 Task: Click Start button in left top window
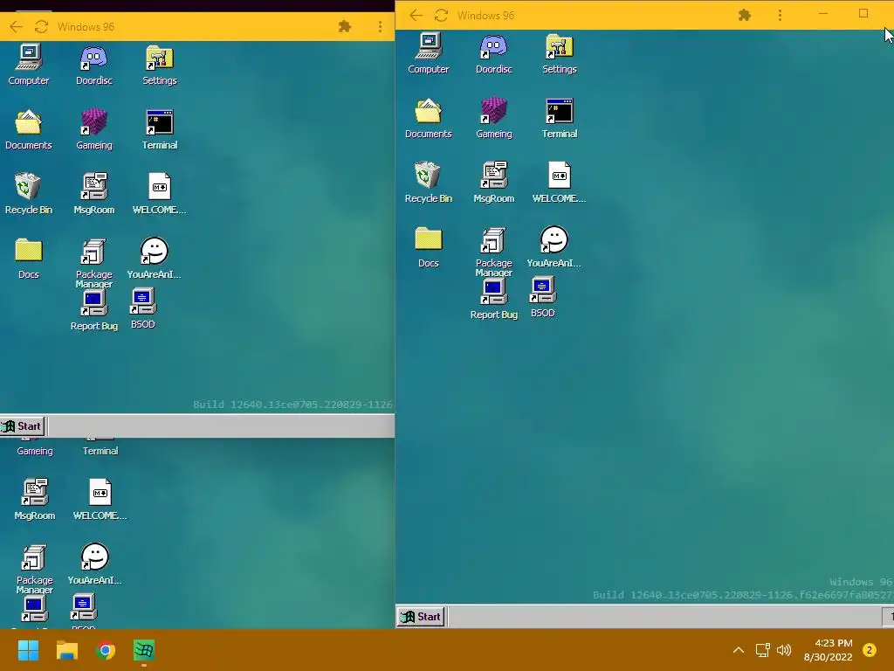pos(22,426)
